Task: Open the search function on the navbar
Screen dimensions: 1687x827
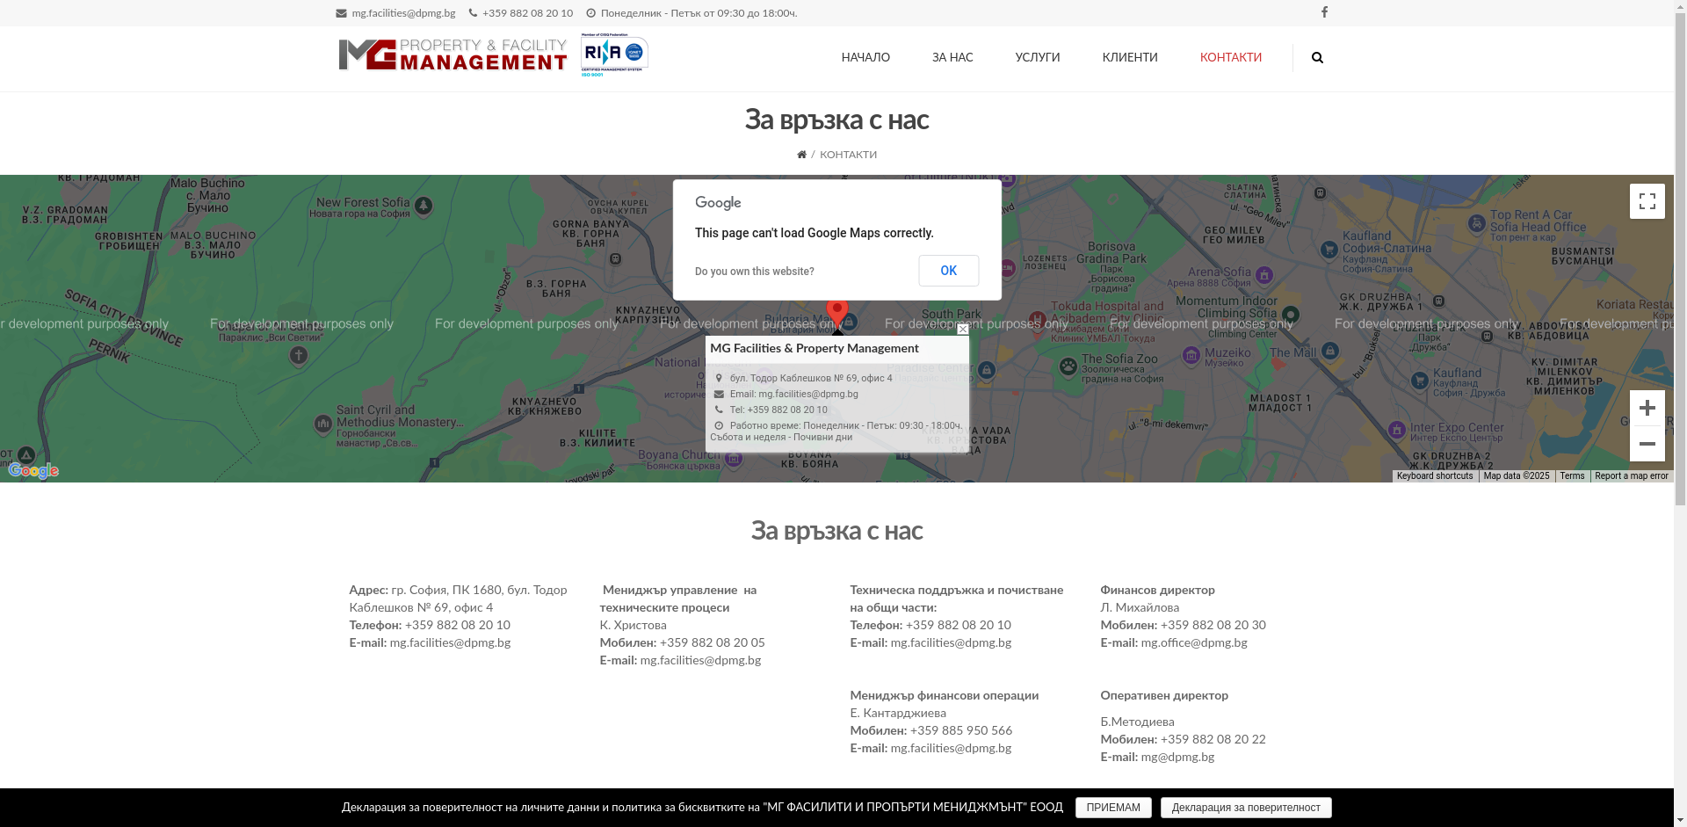Action: coord(1316,57)
